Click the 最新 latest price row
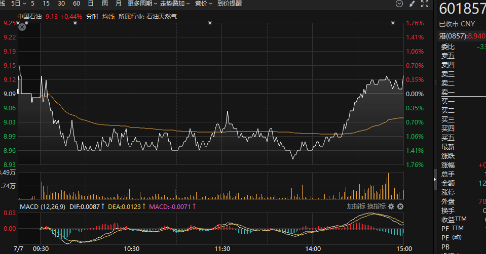 point(462,147)
